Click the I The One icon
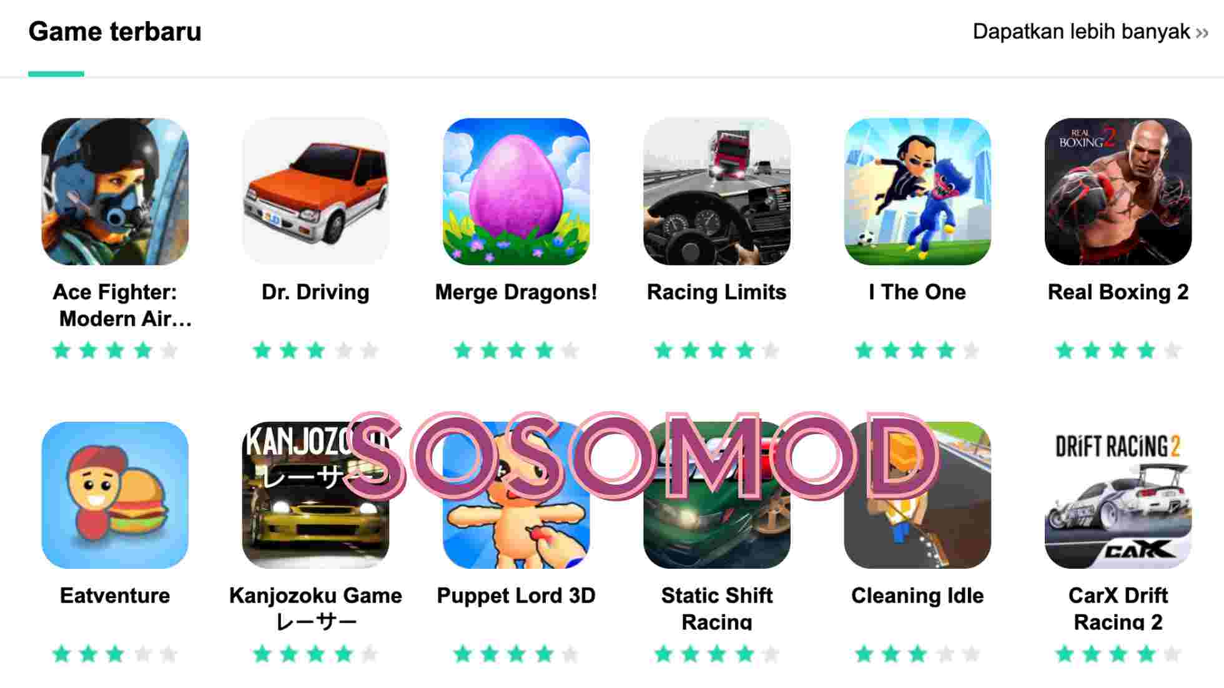Viewport: 1224px width, 688px height. tap(917, 191)
